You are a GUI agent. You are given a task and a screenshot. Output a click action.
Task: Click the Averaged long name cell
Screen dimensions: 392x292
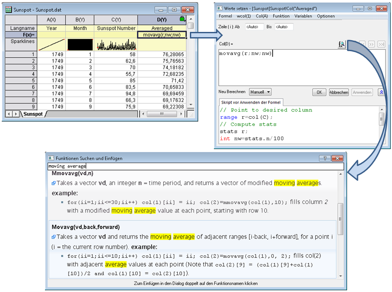pyautogui.click(x=162, y=28)
